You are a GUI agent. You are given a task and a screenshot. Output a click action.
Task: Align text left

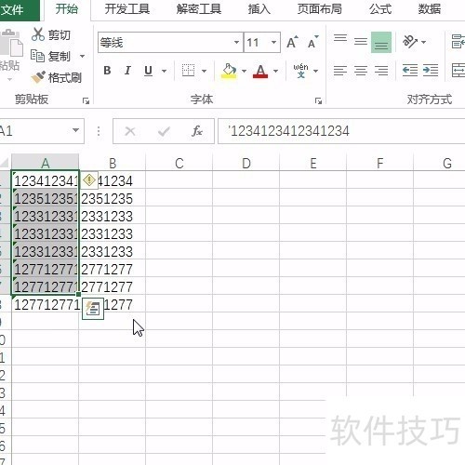[x=340, y=71]
